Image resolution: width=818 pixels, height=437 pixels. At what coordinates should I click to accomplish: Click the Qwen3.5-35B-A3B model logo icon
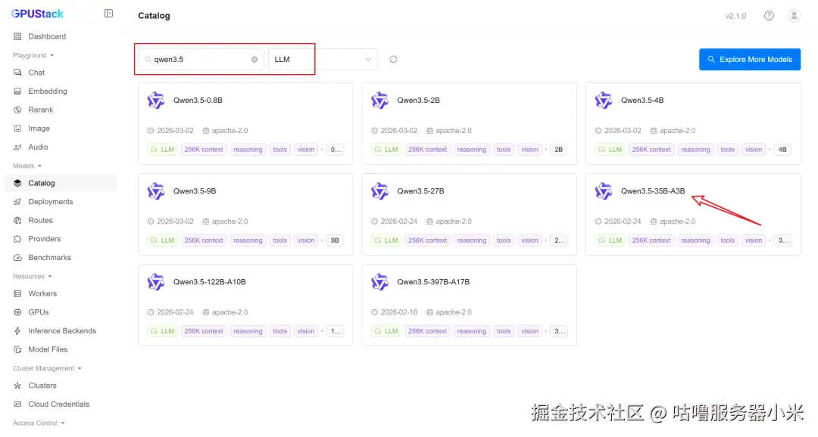coord(603,191)
